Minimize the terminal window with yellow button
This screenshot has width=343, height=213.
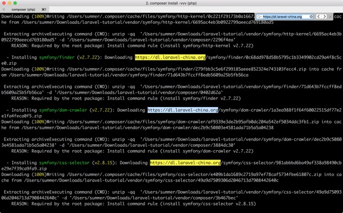9,3
